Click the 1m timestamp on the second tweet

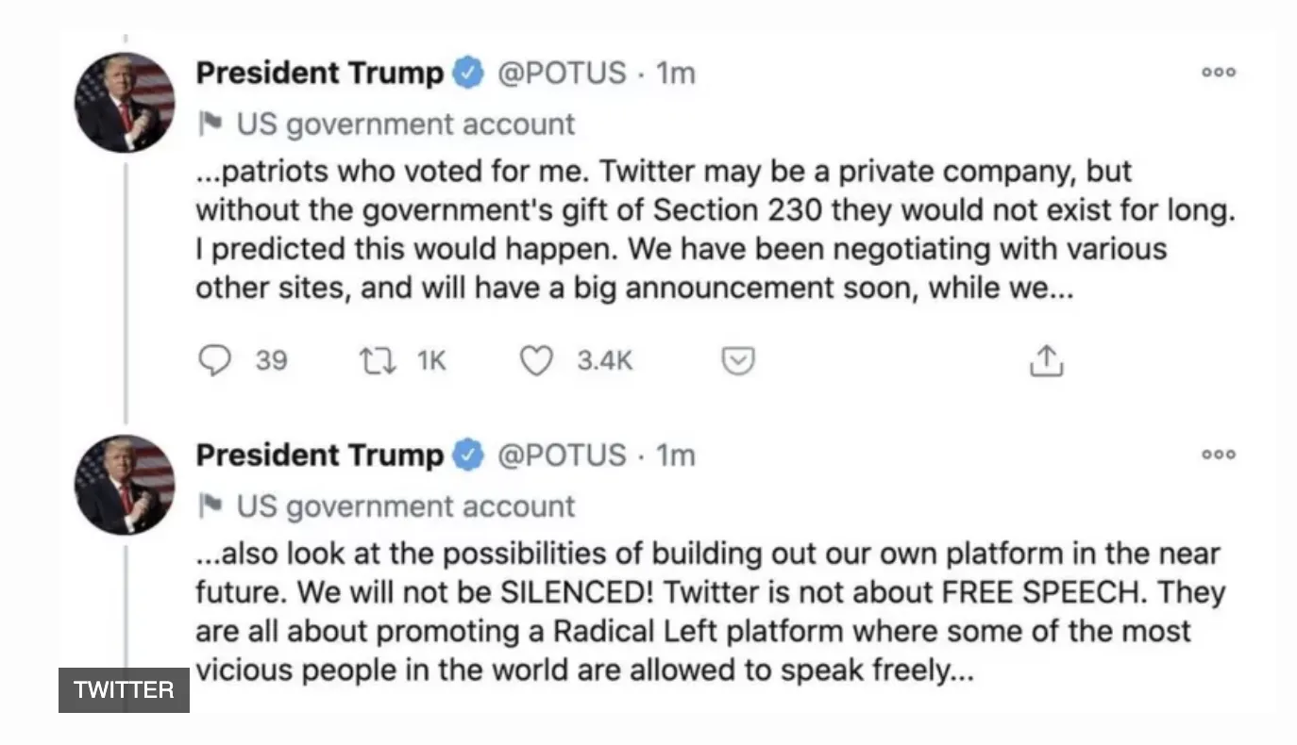(x=675, y=455)
